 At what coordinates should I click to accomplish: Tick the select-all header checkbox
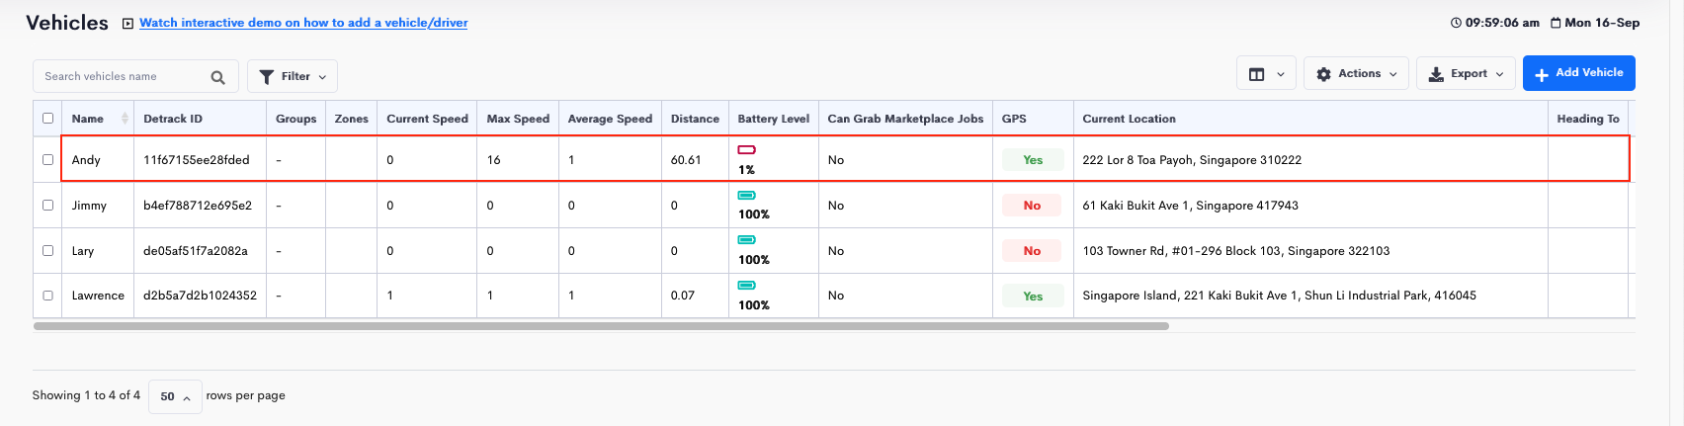coord(47,119)
